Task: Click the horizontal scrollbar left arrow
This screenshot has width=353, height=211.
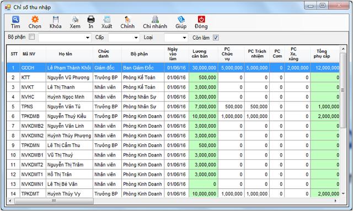Action: tap(10, 201)
